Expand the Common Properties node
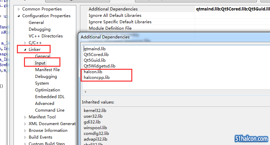The image size is (270, 145). point(19,9)
